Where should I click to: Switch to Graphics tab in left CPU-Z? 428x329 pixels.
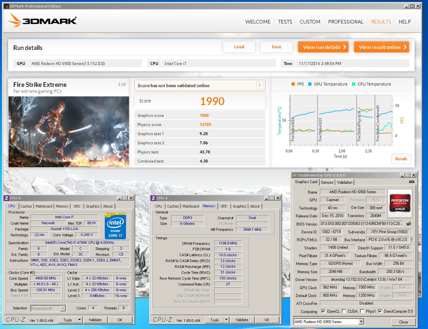pos(93,206)
